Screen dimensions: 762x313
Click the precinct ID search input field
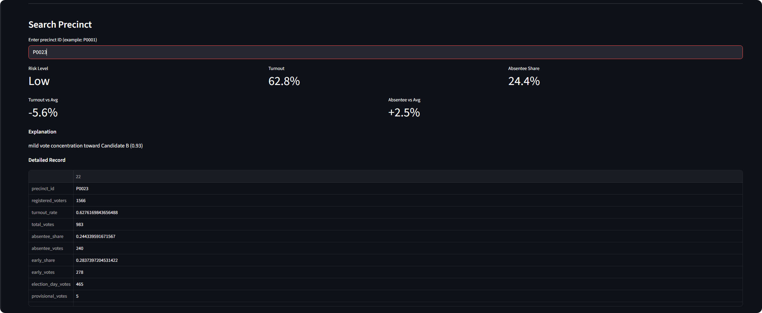[x=385, y=52]
